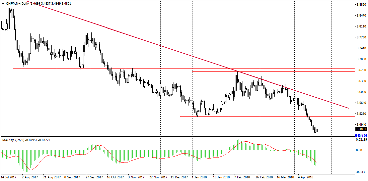Click the -0.0433 MACD scale value
This screenshot has width=368, height=181.
[x=362, y=172]
